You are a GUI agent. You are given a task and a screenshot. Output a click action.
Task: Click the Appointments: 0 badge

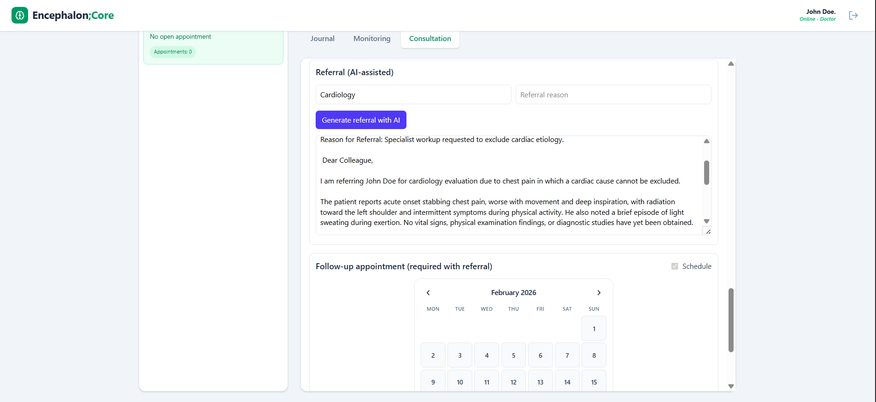pyautogui.click(x=173, y=52)
